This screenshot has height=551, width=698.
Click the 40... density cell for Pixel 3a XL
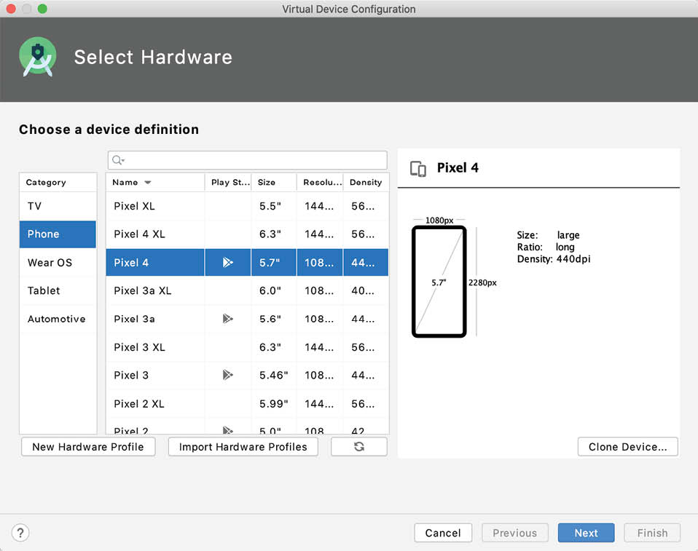(x=363, y=290)
